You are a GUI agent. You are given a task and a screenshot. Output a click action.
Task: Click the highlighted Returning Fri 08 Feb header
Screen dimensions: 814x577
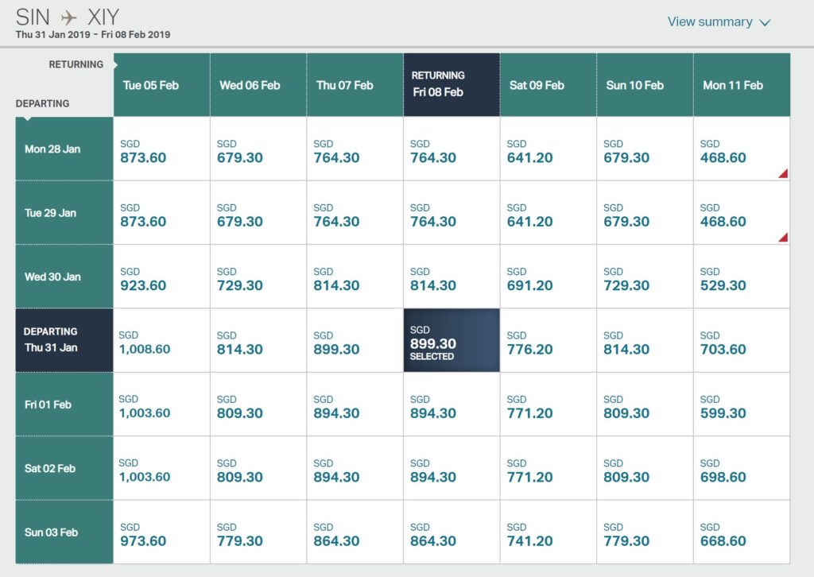[452, 84]
